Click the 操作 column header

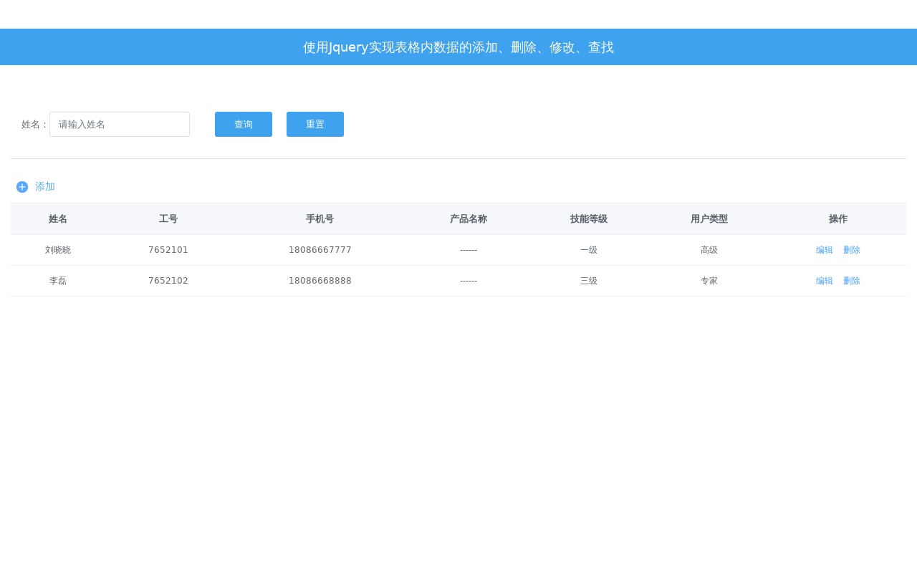point(838,219)
